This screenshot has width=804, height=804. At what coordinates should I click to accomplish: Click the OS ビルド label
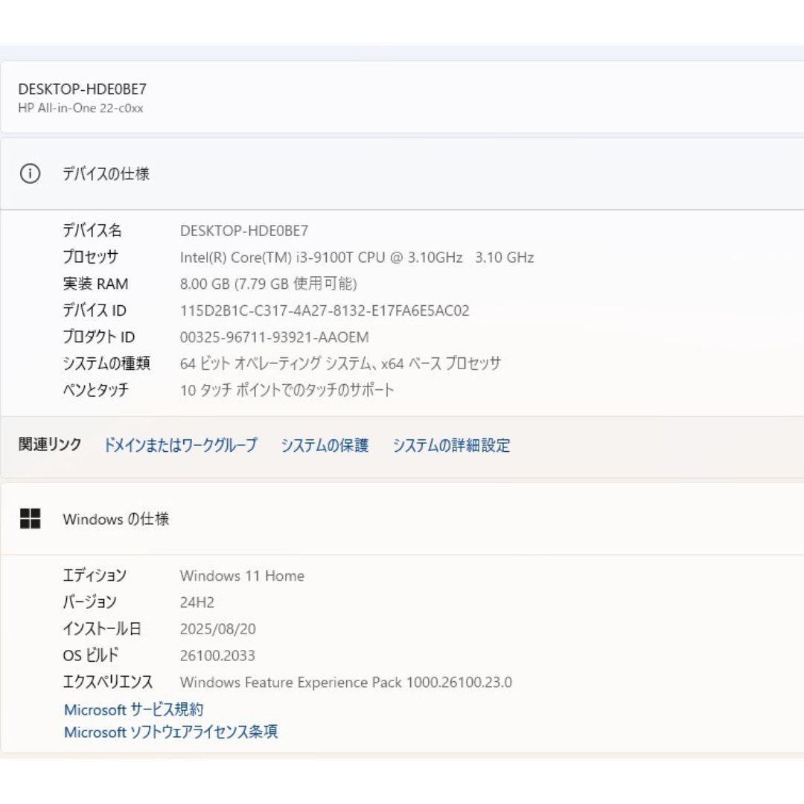91,655
